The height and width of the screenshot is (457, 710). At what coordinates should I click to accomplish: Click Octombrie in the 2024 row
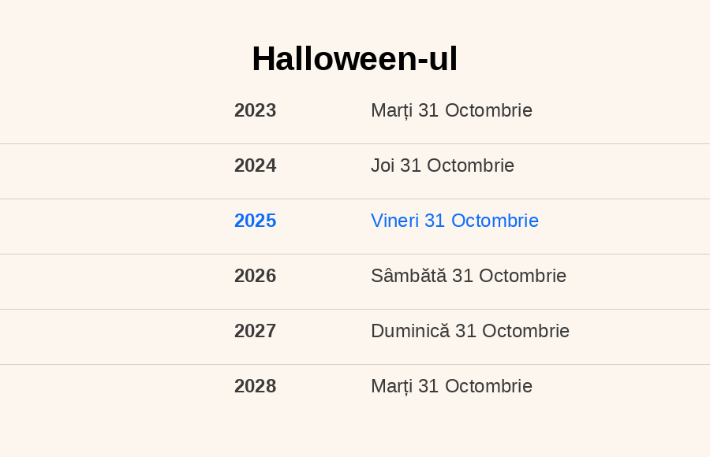[x=470, y=165]
